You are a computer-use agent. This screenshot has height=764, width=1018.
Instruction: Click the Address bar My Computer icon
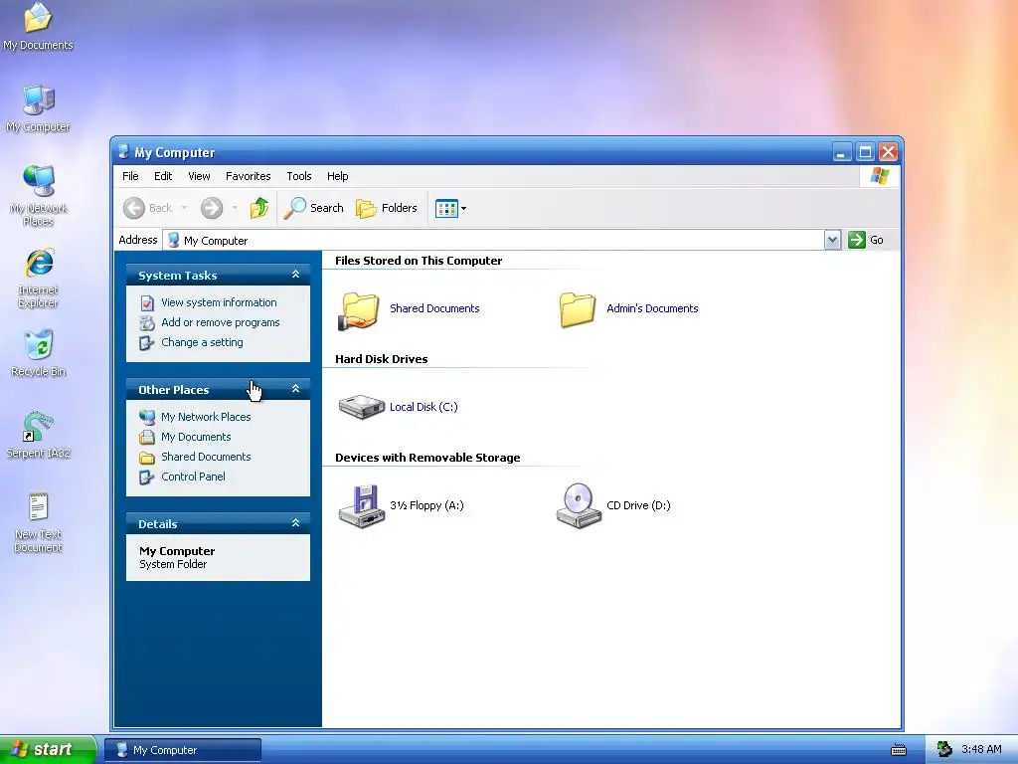coord(173,241)
